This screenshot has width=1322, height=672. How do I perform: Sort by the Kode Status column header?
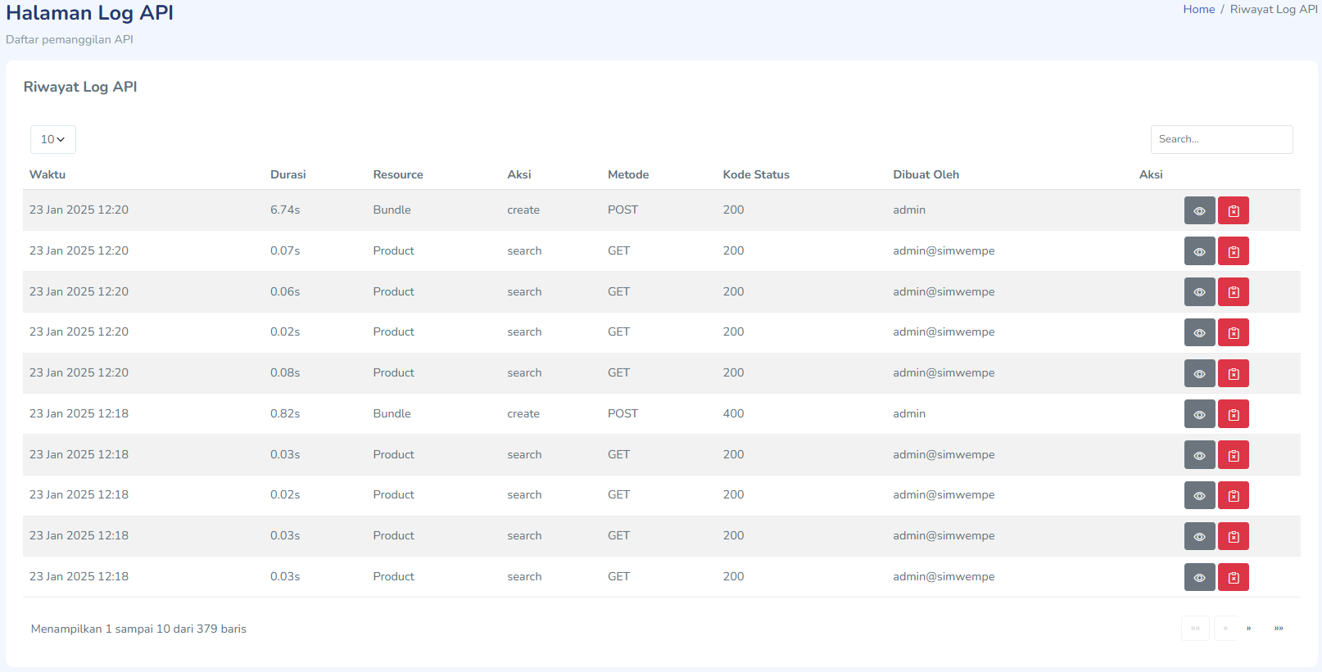tap(756, 174)
